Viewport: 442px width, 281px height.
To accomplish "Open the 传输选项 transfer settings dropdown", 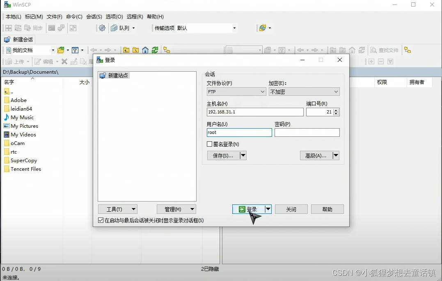I will [234, 28].
